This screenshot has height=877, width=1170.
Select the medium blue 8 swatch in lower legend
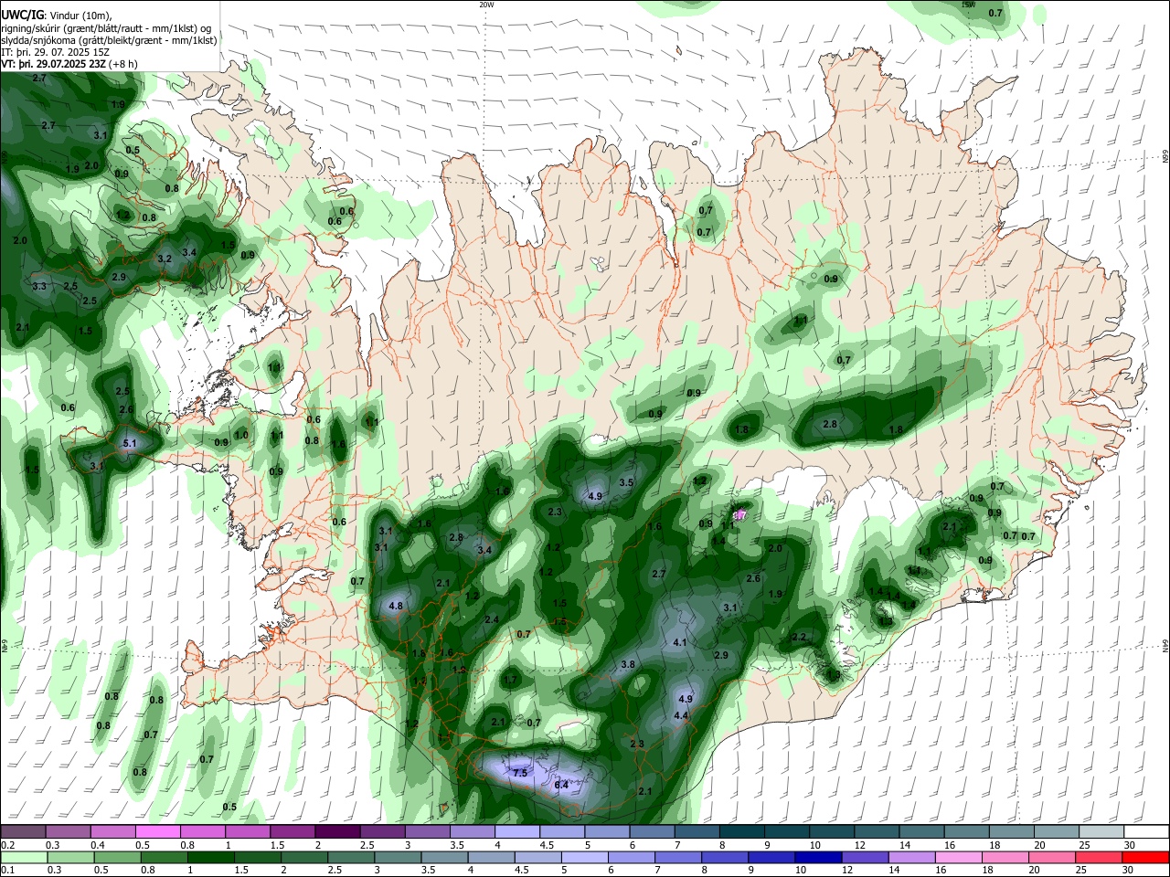(x=726, y=858)
